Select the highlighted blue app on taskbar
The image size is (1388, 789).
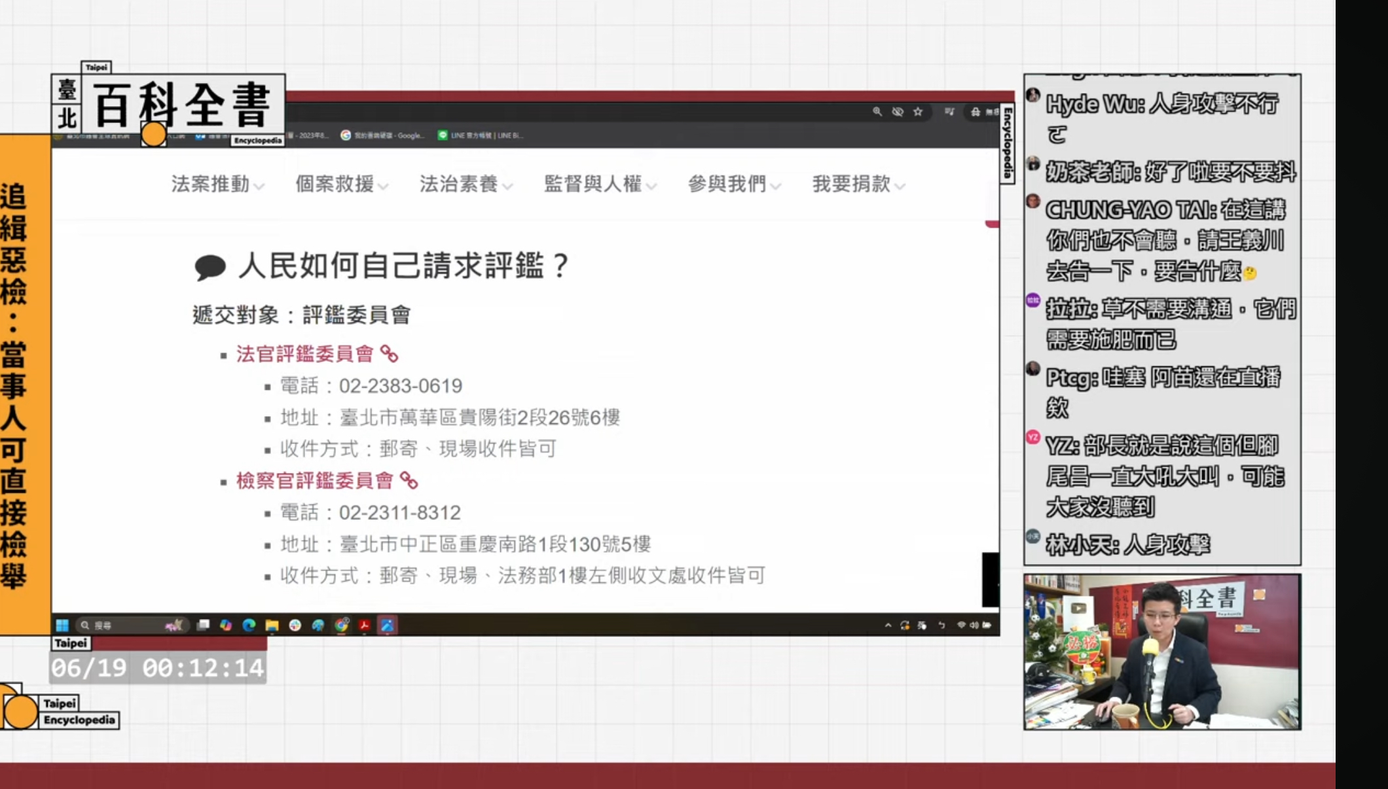388,625
